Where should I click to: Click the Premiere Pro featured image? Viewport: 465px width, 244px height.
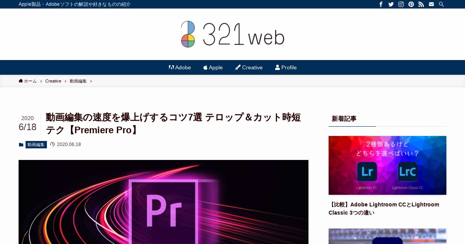(x=164, y=202)
